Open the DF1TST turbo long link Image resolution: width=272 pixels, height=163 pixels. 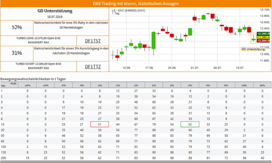93,41
